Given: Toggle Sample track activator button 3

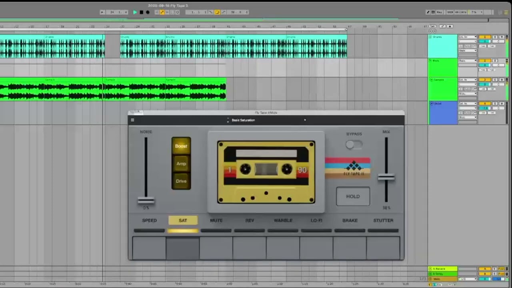Looking at the screenshot, I should point(485,80).
